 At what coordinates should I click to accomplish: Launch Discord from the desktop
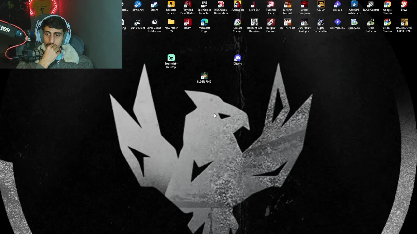[237, 60]
